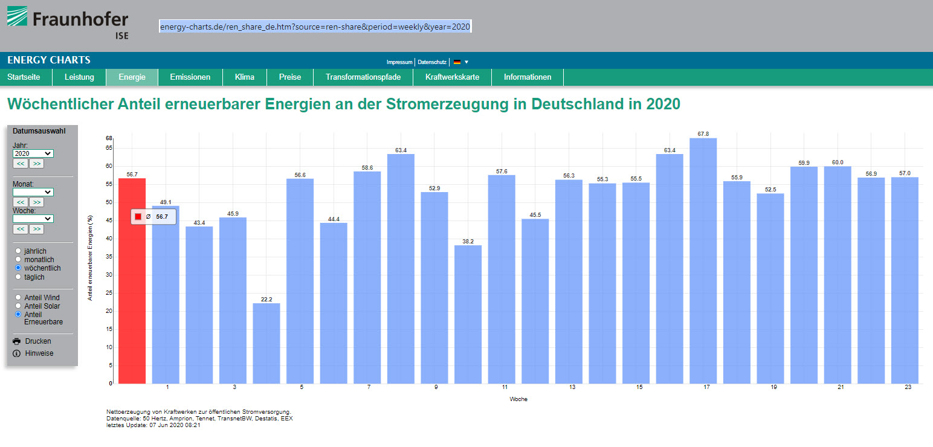Expand the Monat dropdown
Viewport: 933px width, 447px height.
pyautogui.click(x=33, y=192)
